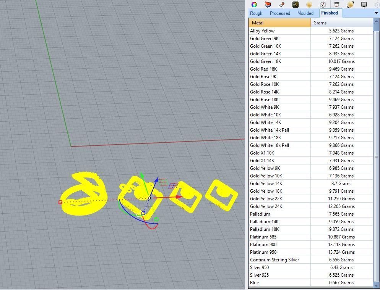This screenshot has height=290, width=380.
Task: Select the Gold White 18K row
Action: click(310, 138)
